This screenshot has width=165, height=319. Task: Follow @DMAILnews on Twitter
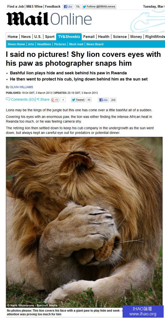pos(99,7)
